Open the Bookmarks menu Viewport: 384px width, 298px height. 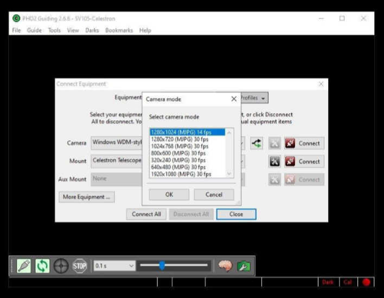(x=119, y=30)
